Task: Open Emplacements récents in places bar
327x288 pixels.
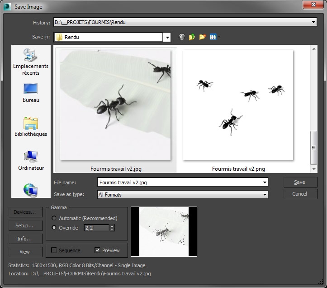Action: [x=31, y=62]
